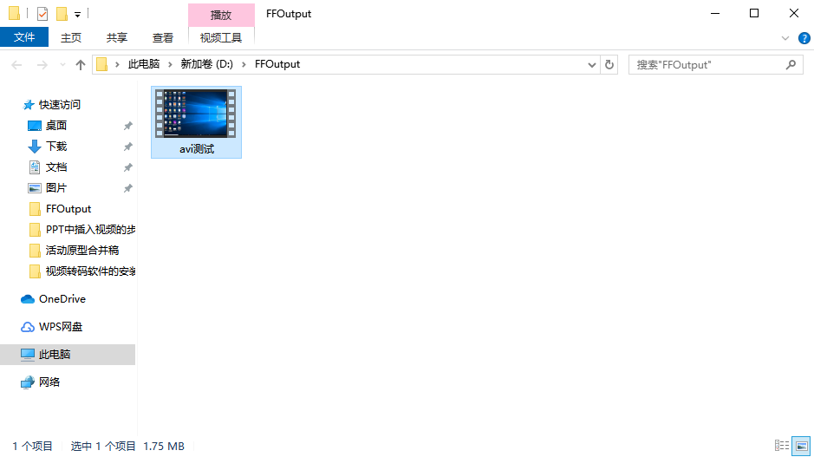814x457 pixels.
Task: Click the New folder quick access icon
Action: [x=62, y=14]
